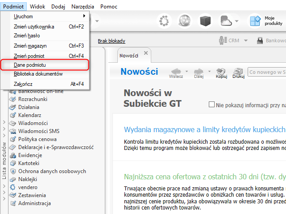
Task: Click the Rozrachunki module icon
Action: click(13, 99)
